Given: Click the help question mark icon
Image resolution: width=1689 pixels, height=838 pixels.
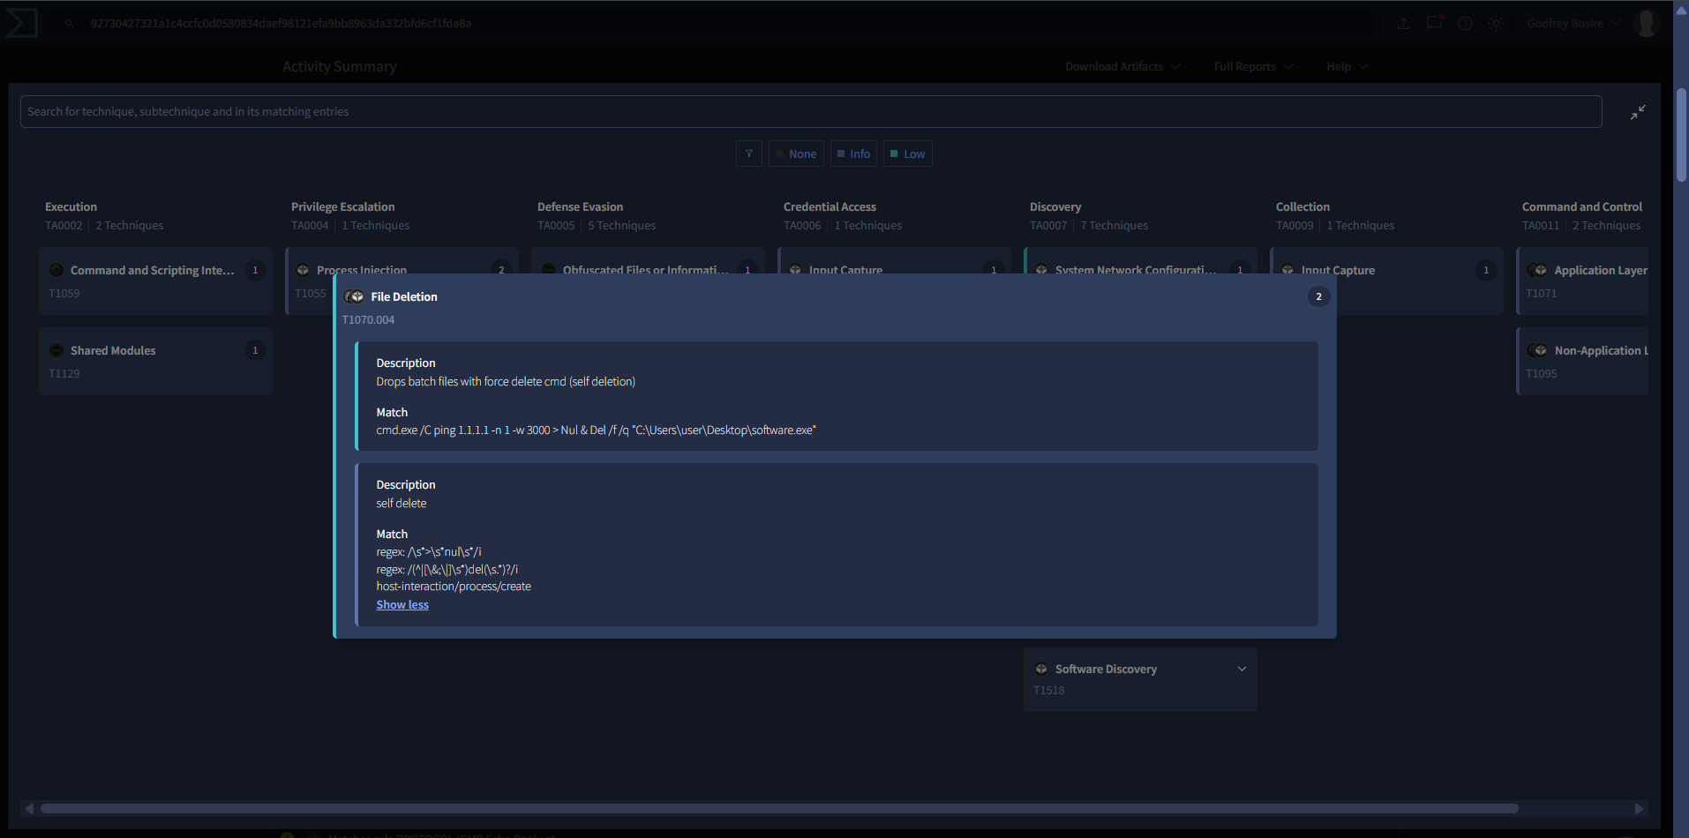Looking at the screenshot, I should 1465,24.
